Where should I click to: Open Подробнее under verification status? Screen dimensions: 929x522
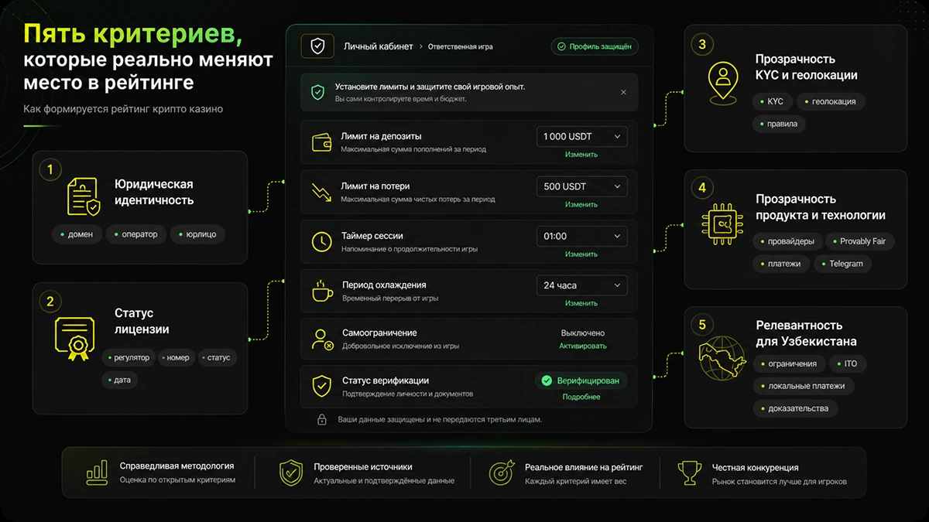[581, 397]
